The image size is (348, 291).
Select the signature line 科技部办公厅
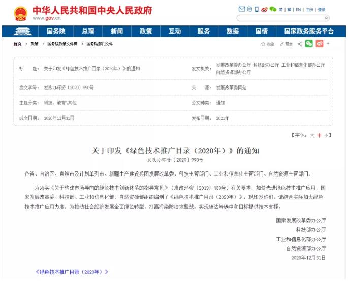click(x=311, y=230)
